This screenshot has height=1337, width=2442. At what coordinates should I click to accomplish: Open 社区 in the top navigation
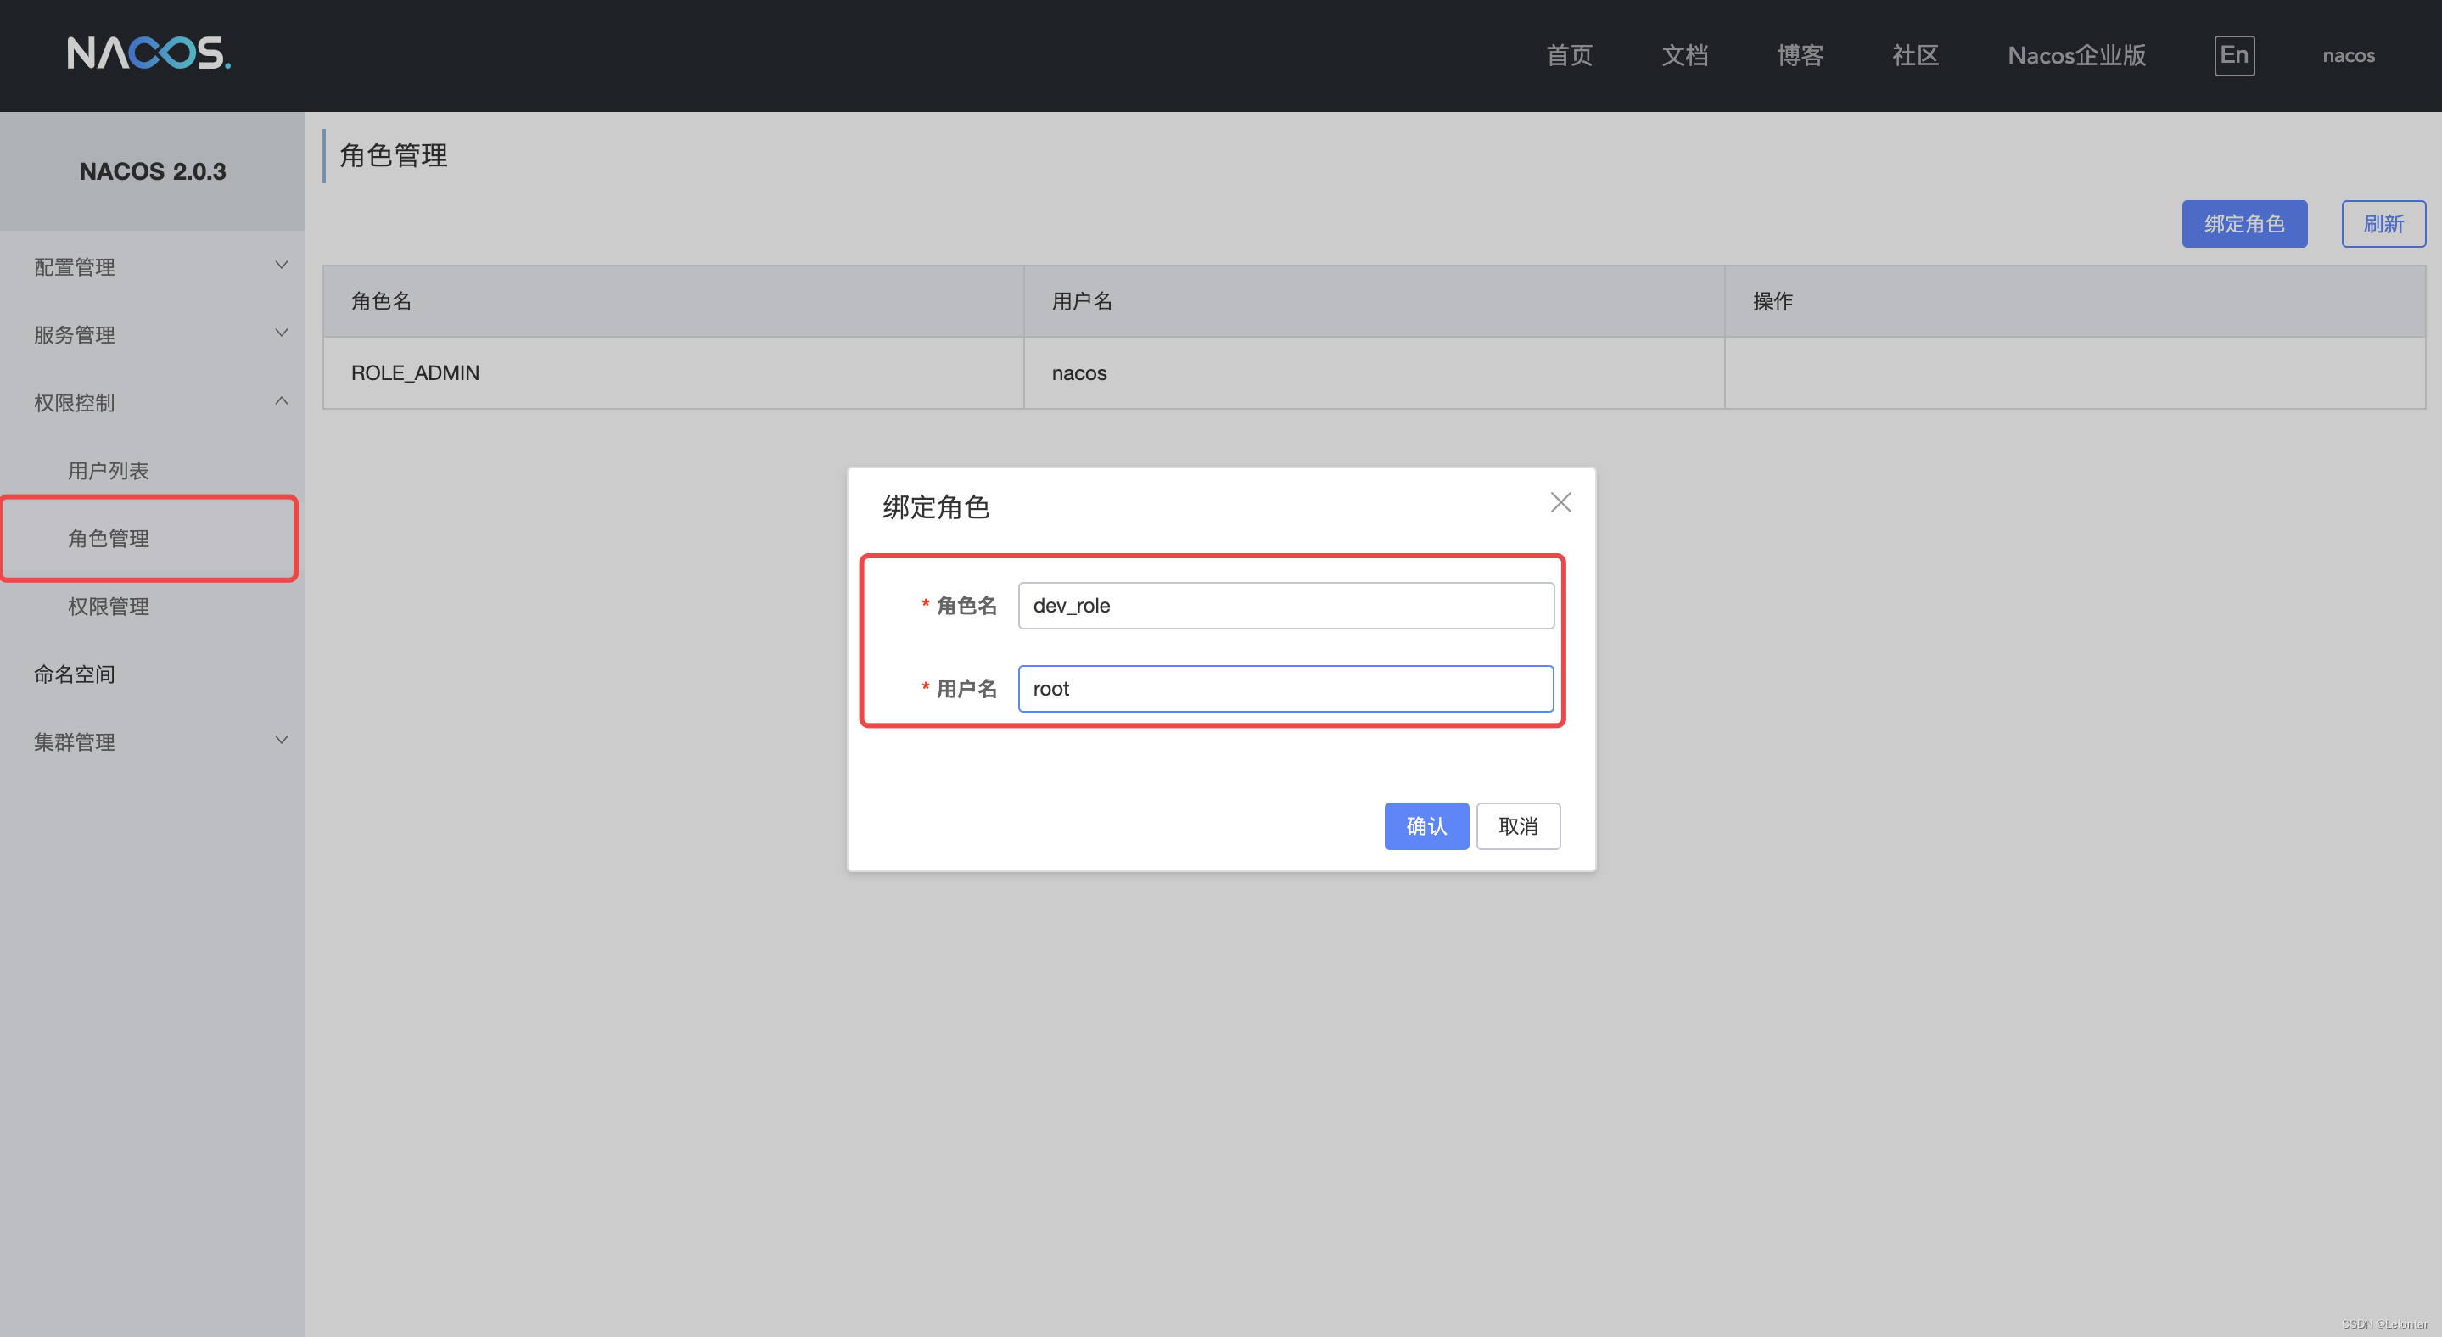(x=1915, y=55)
